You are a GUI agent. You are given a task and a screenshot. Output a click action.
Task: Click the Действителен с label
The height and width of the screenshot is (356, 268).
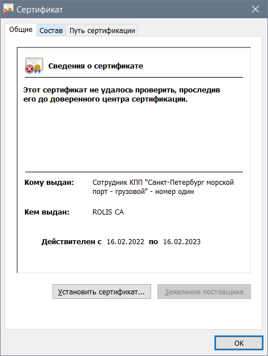[x=71, y=241]
